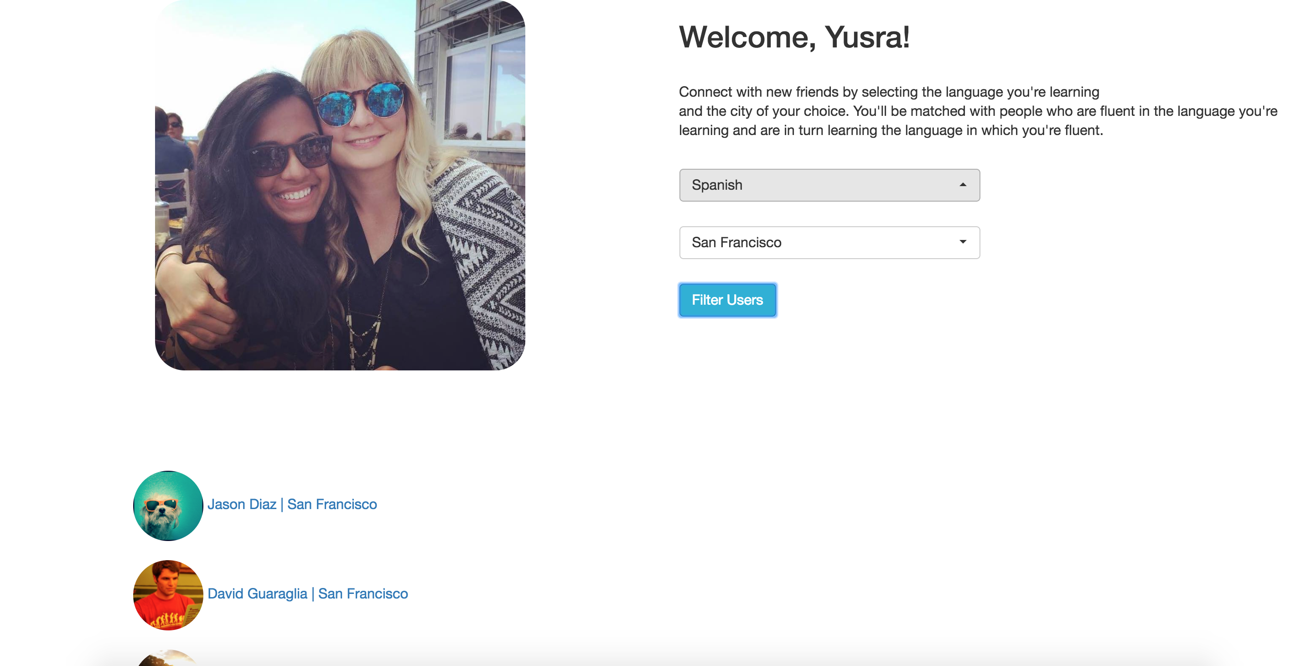Click the name "David Guaraglia" in the user list
The width and height of the screenshot is (1306, 666).
click(258, 593)
